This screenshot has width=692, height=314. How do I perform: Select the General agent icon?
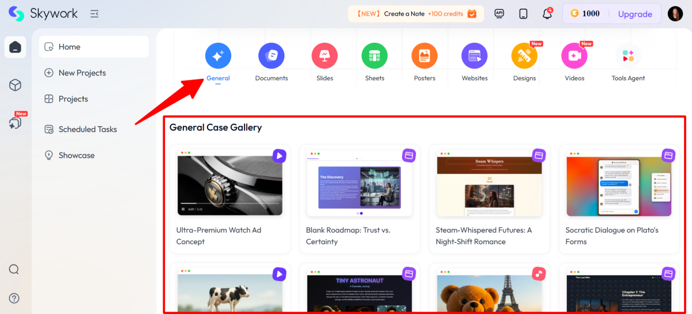[218, 56]
